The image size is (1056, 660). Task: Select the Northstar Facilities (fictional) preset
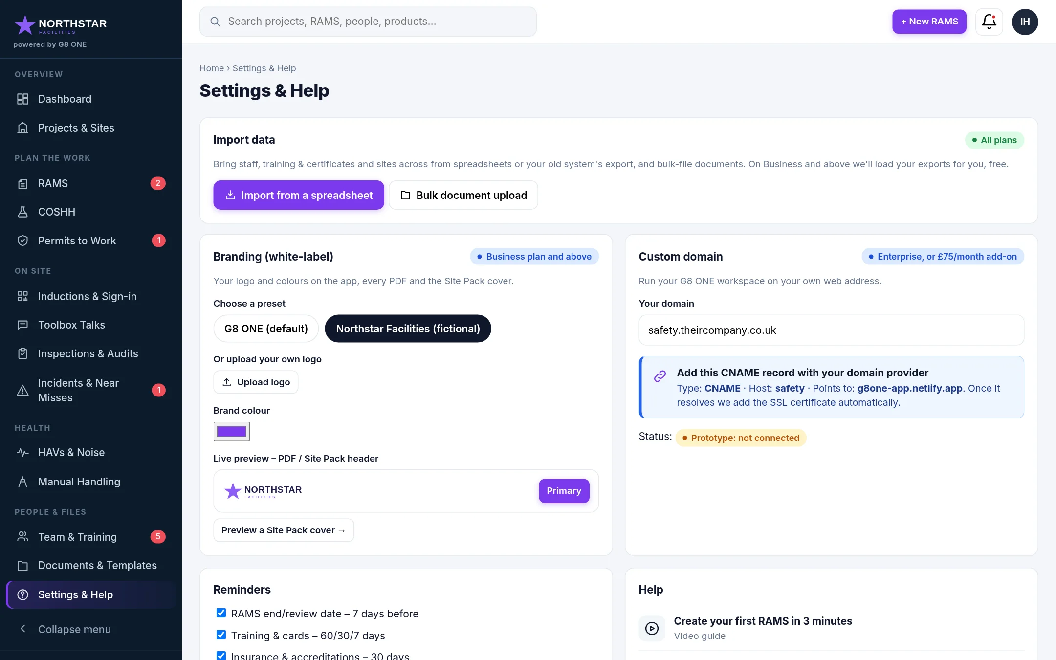pos(408,329)
